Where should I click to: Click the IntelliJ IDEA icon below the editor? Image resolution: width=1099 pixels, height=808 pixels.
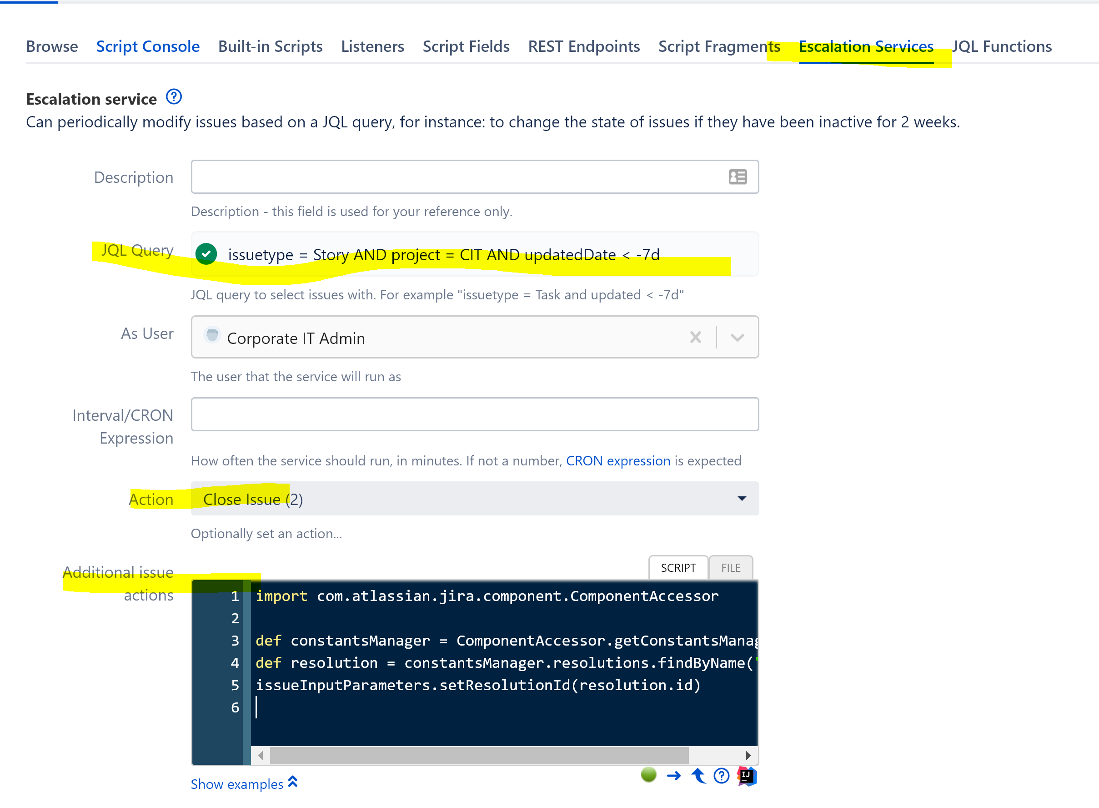coord(747,776)
